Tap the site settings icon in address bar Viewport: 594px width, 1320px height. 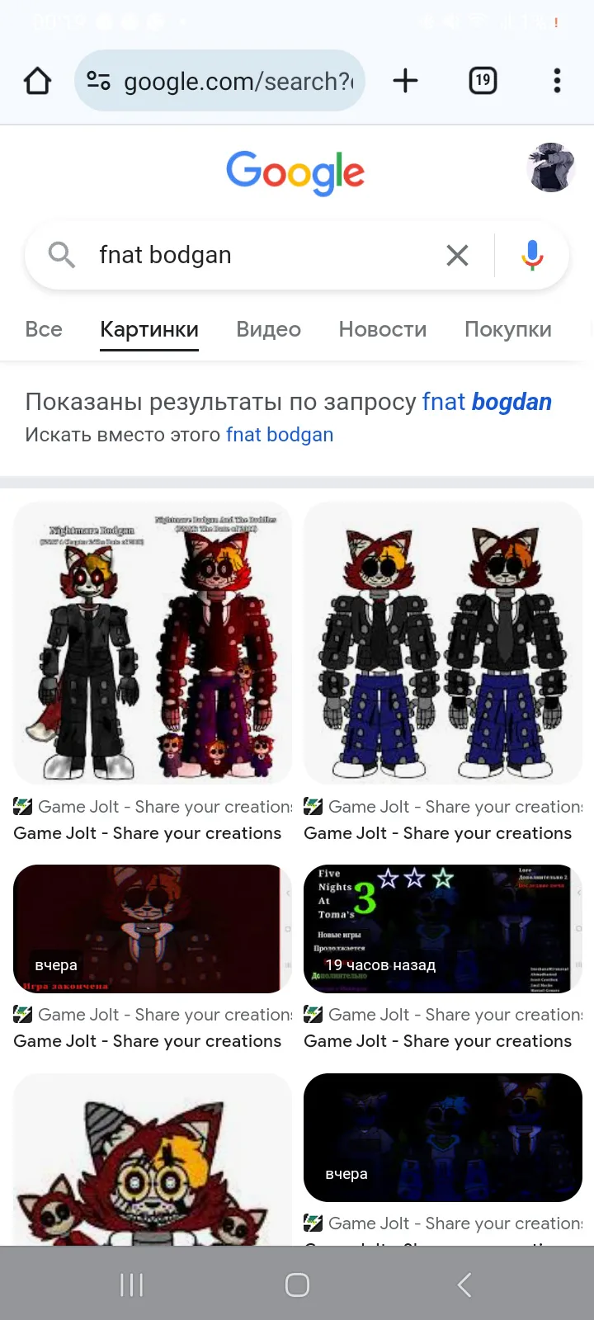pyautogui.click(x=98, y=81)
